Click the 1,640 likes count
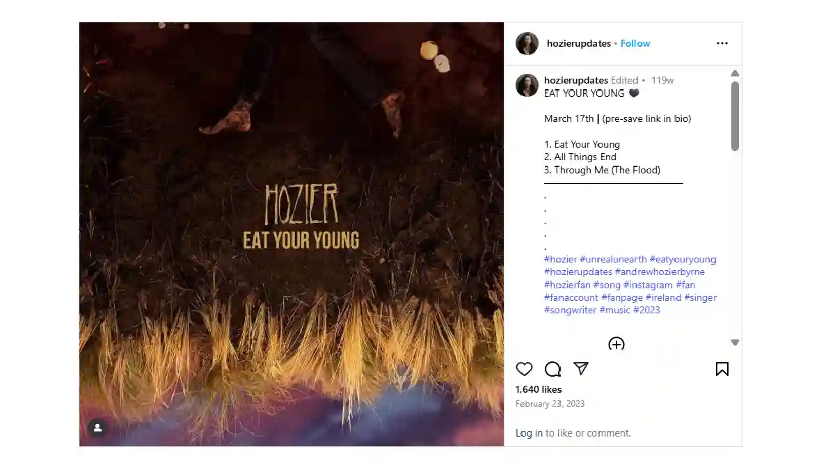The height and width of the screenshot is (470, 835). 539,389
